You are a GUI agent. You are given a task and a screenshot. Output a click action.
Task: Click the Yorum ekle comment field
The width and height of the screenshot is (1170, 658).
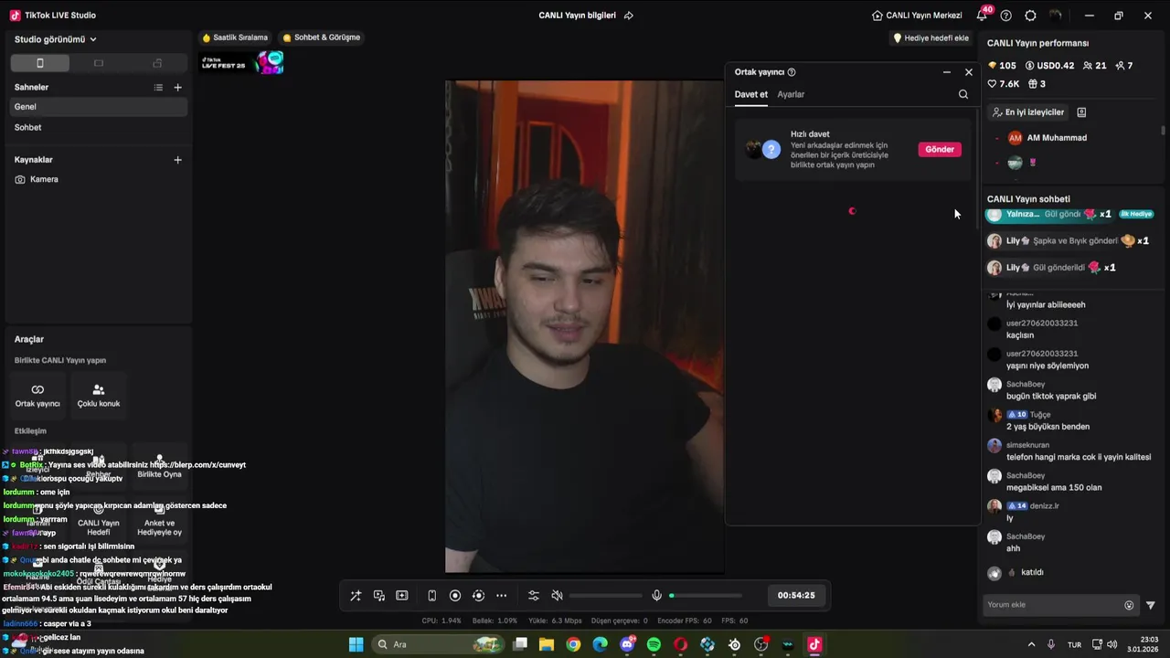click(1053, 605)
